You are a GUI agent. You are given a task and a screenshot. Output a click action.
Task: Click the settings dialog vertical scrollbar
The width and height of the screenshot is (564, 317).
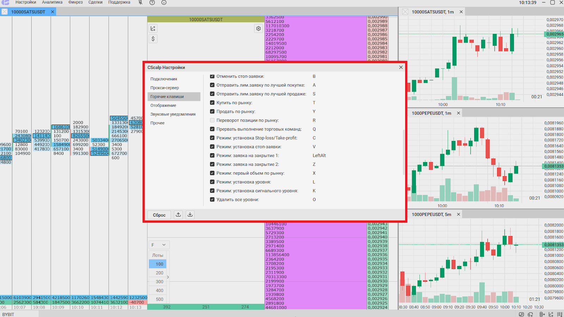404,152
